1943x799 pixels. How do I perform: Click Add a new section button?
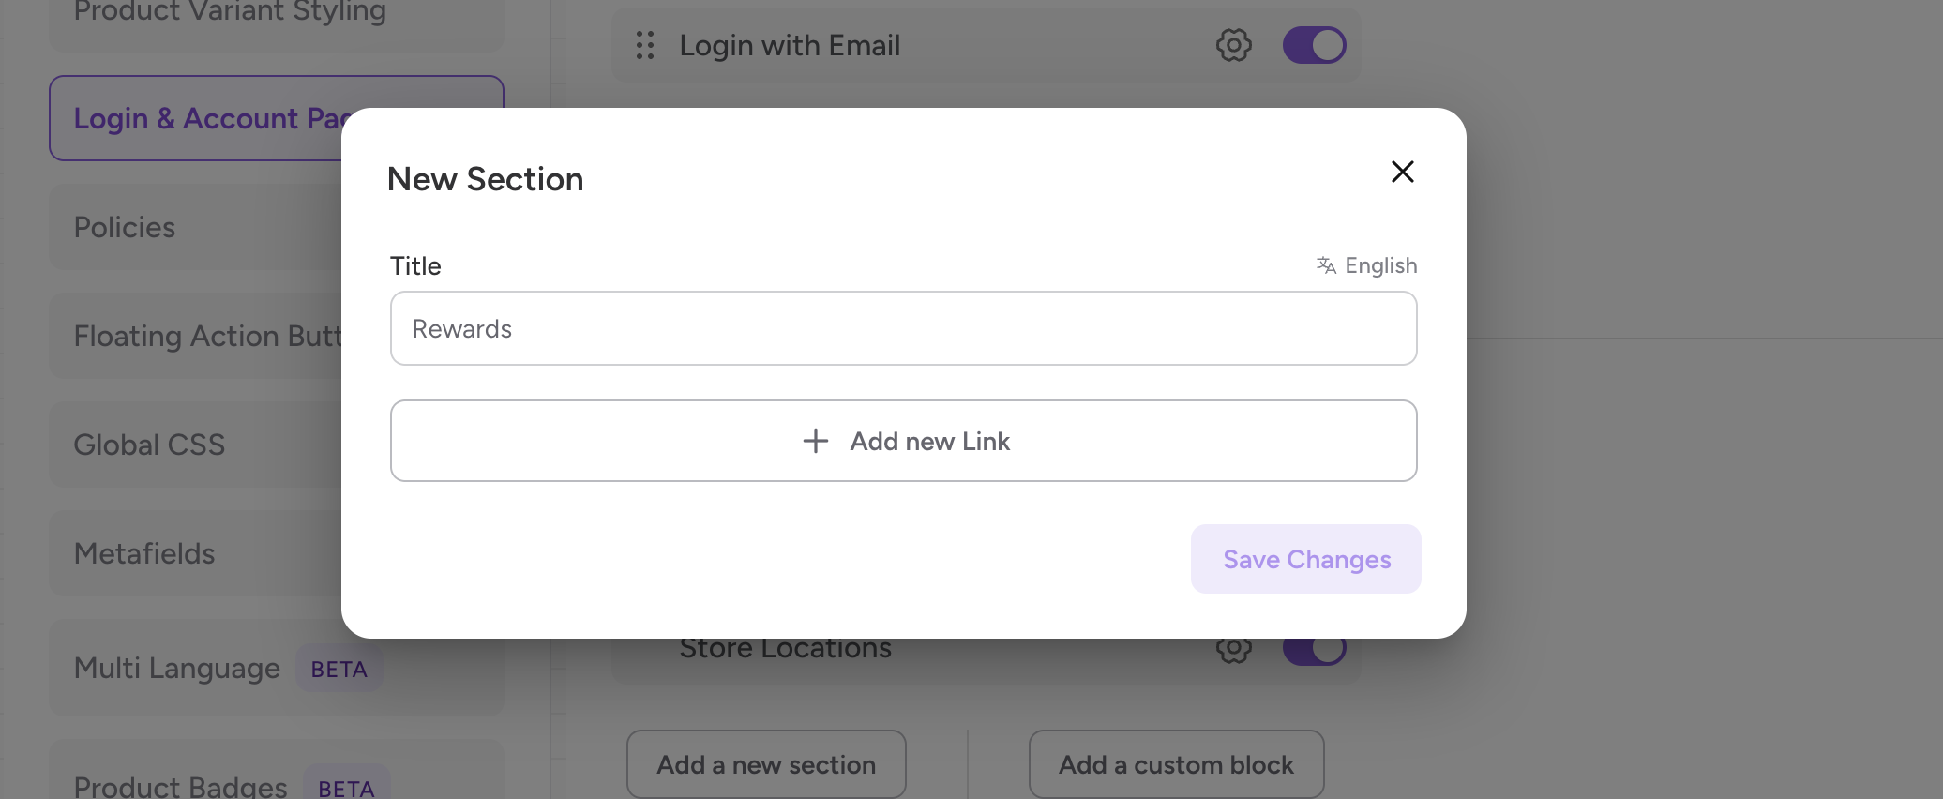click(x=766, y=764)
